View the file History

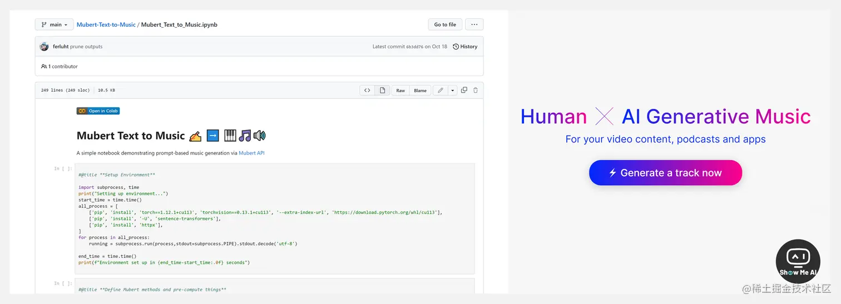click(465, 47)
